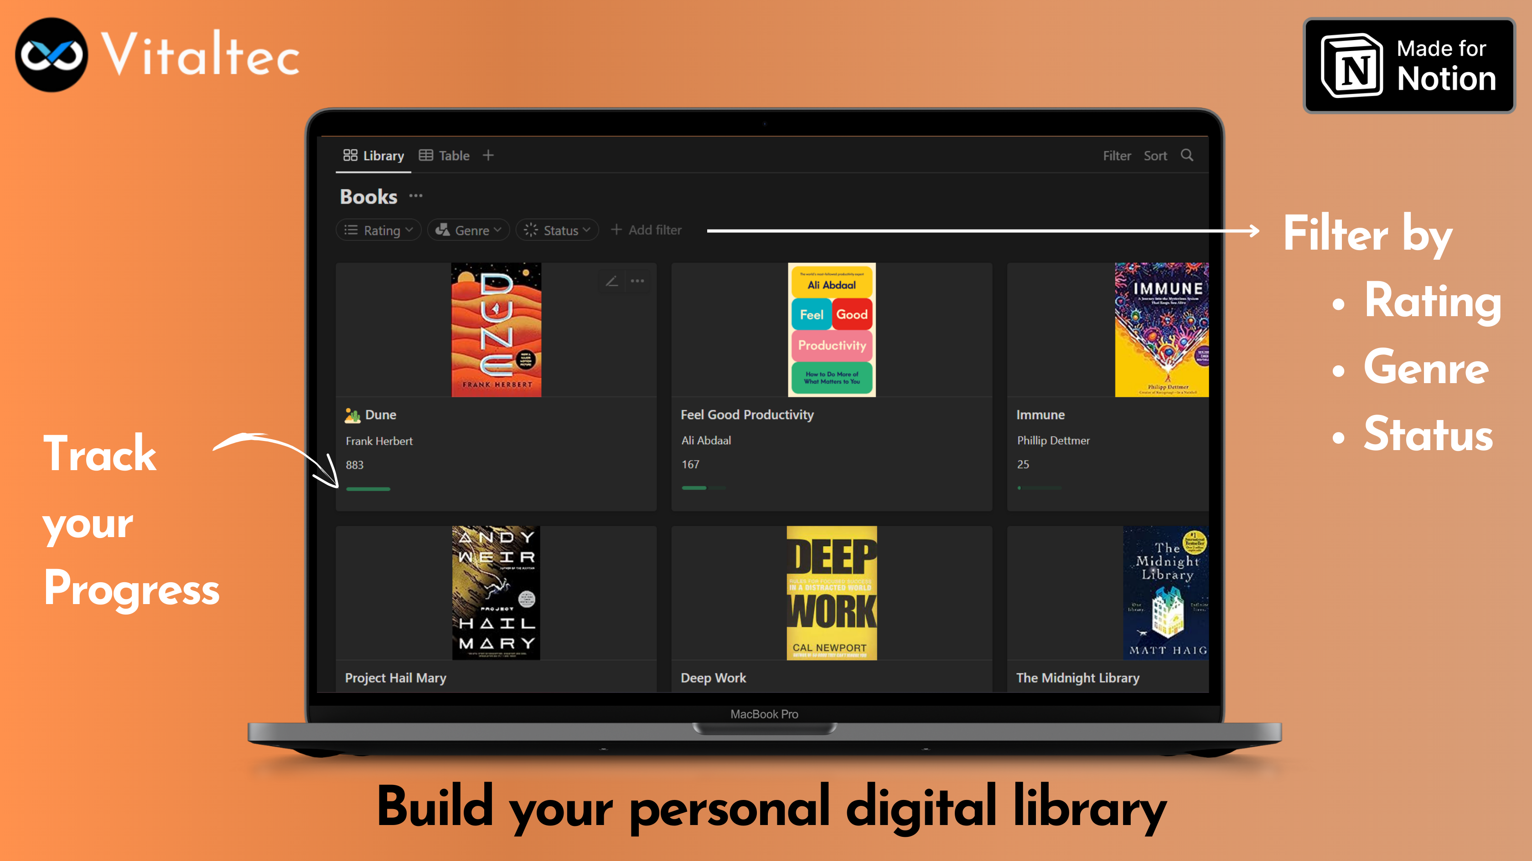
Task: Click page count 25 on Immune
Action: tap(1023, 464)
